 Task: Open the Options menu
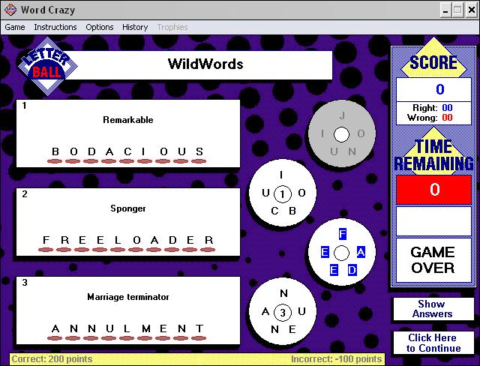pos(100,27)
